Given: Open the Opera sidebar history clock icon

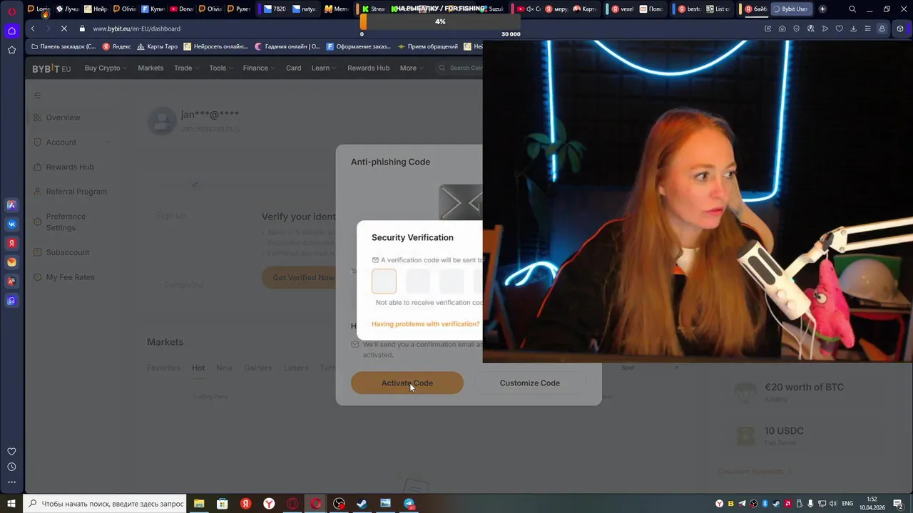Looking at the screenshot, I should tap(11, 467).
